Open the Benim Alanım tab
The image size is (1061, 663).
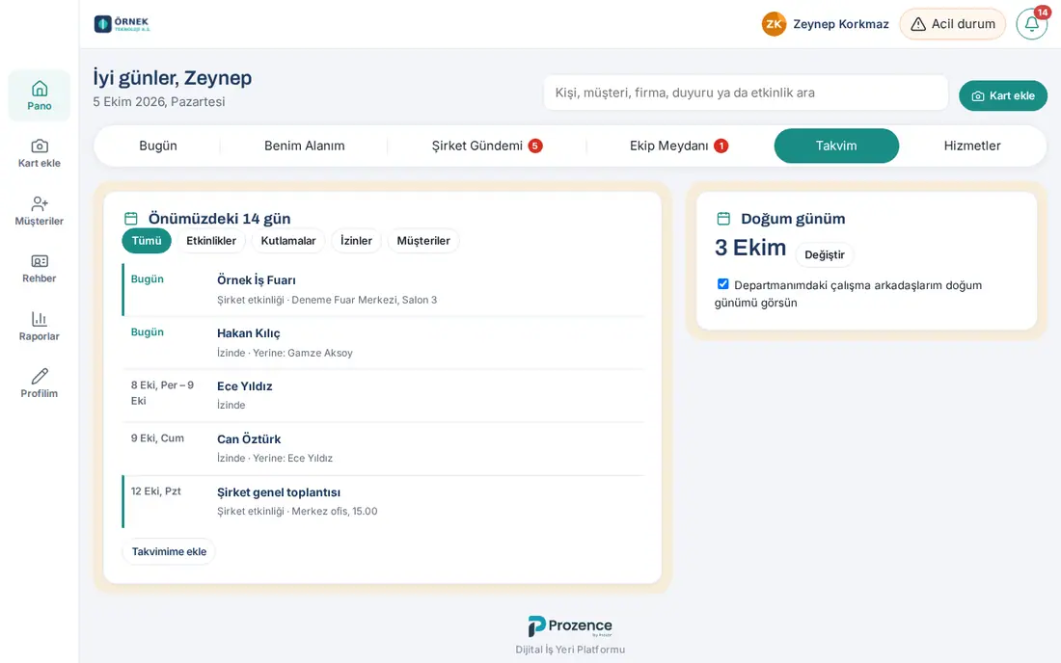305,146
